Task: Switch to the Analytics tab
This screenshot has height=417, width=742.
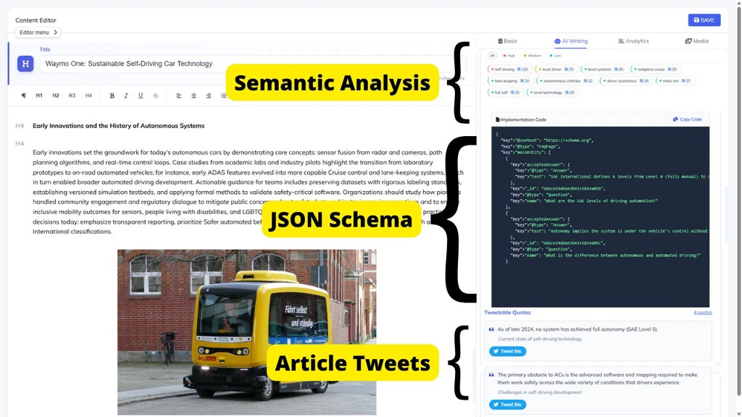Action: tap(633, 41)
